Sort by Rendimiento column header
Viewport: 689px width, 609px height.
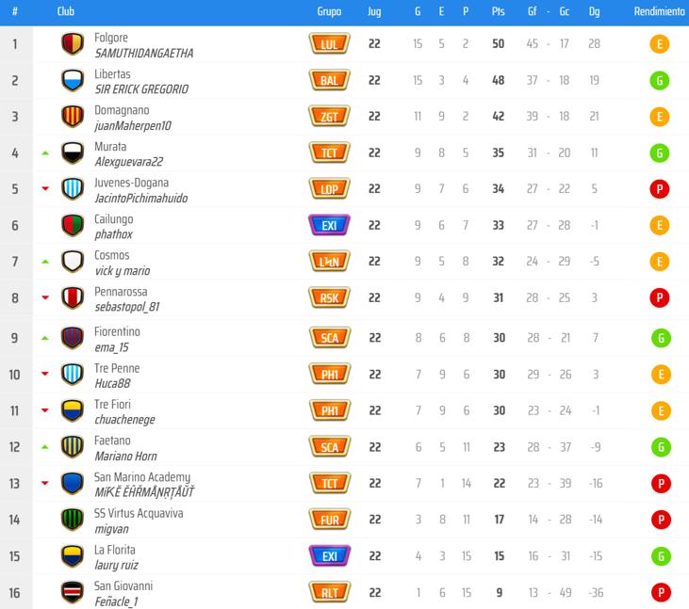659,12
